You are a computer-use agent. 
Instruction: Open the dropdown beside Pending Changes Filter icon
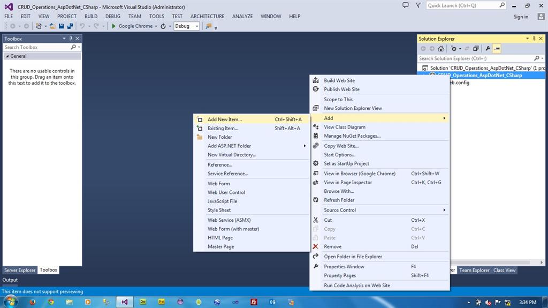(x=460, y=49)
